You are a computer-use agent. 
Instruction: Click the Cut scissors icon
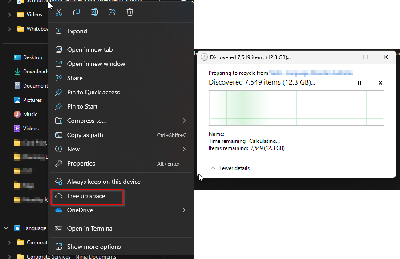(x=58, y=12)
